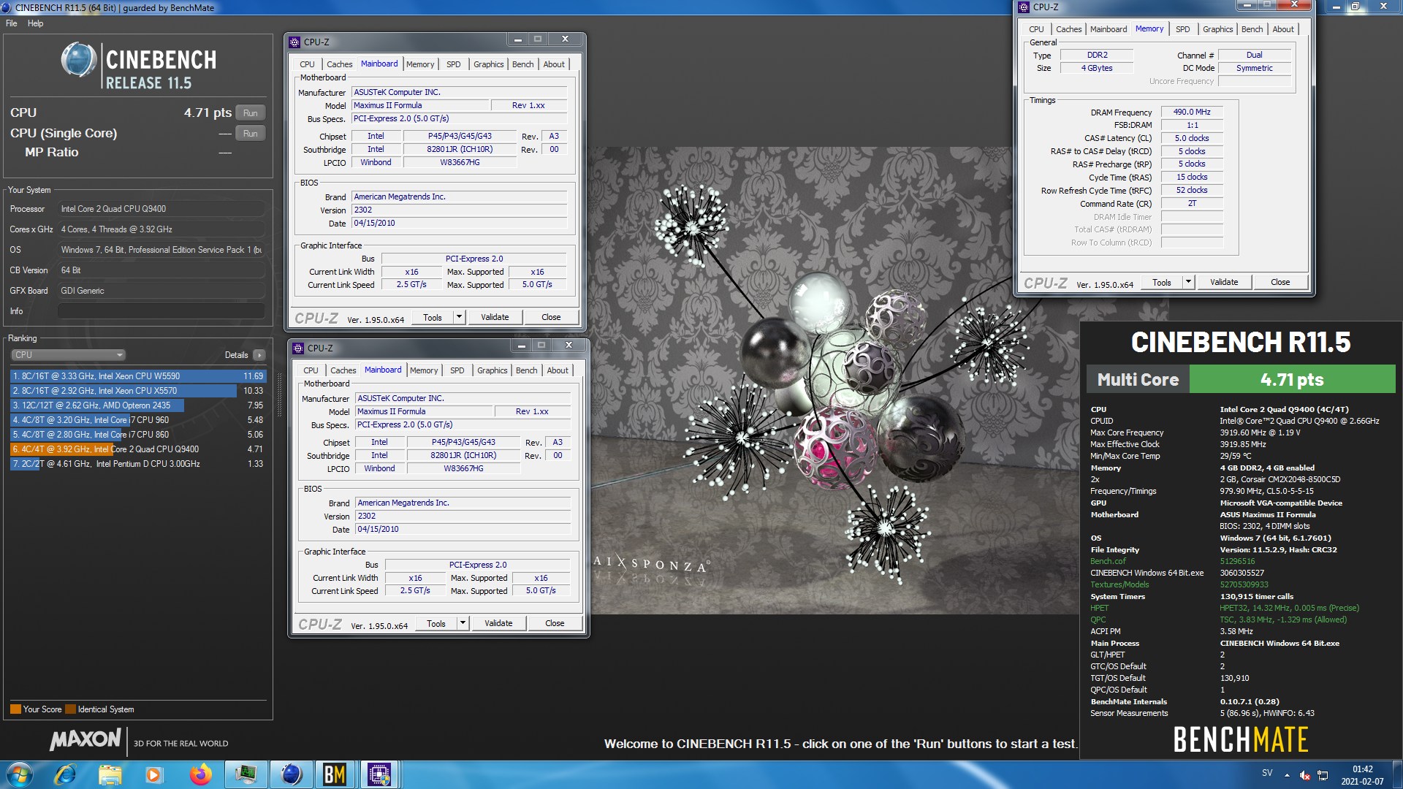Open the Cinebench Help menu
The height and width of the screenshot is (789, 1403).
(36, 23)
